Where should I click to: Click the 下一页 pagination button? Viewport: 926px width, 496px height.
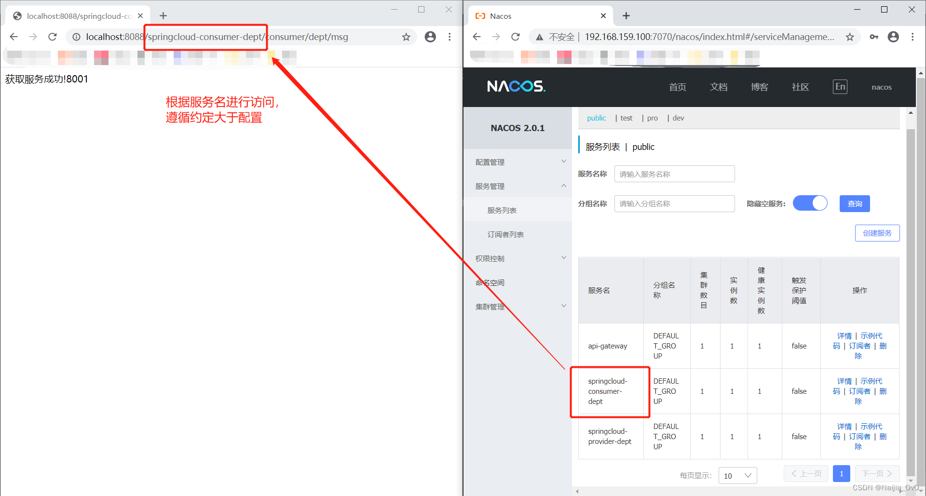click(877, 474)
